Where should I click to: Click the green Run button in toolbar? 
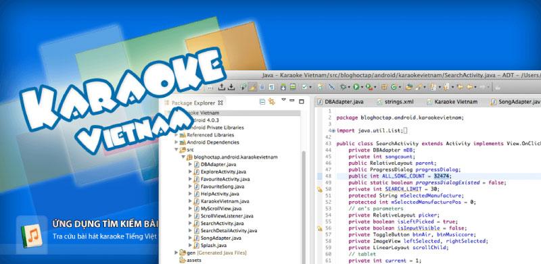(x=356, y=87)
